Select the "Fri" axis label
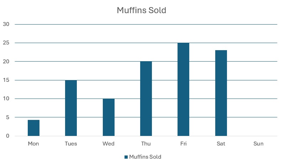Viewport: 286px width, 164px height. (183, 144)
